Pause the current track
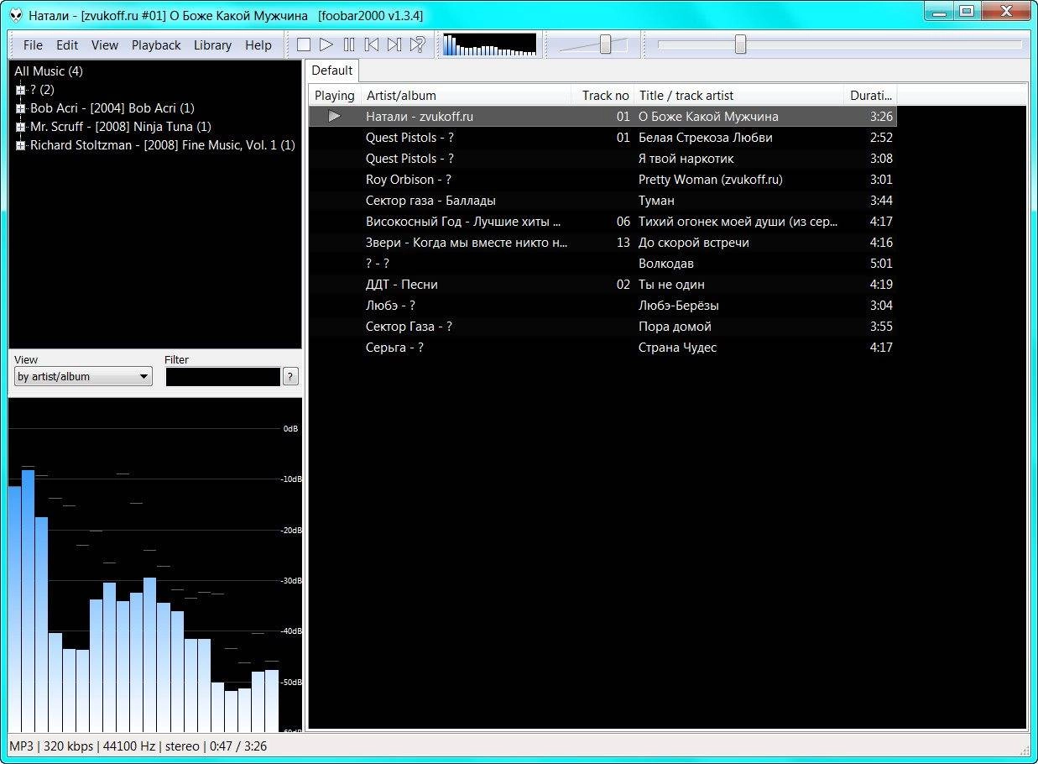The image size is (1038, 764). point(349,44)
